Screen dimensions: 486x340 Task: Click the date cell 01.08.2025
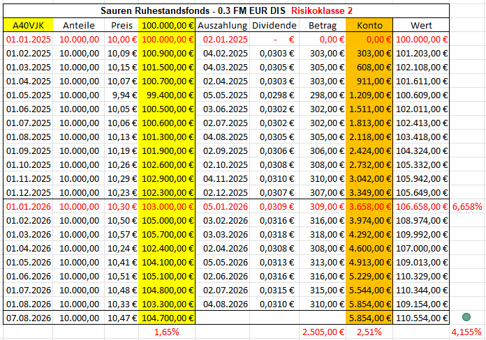28,137
